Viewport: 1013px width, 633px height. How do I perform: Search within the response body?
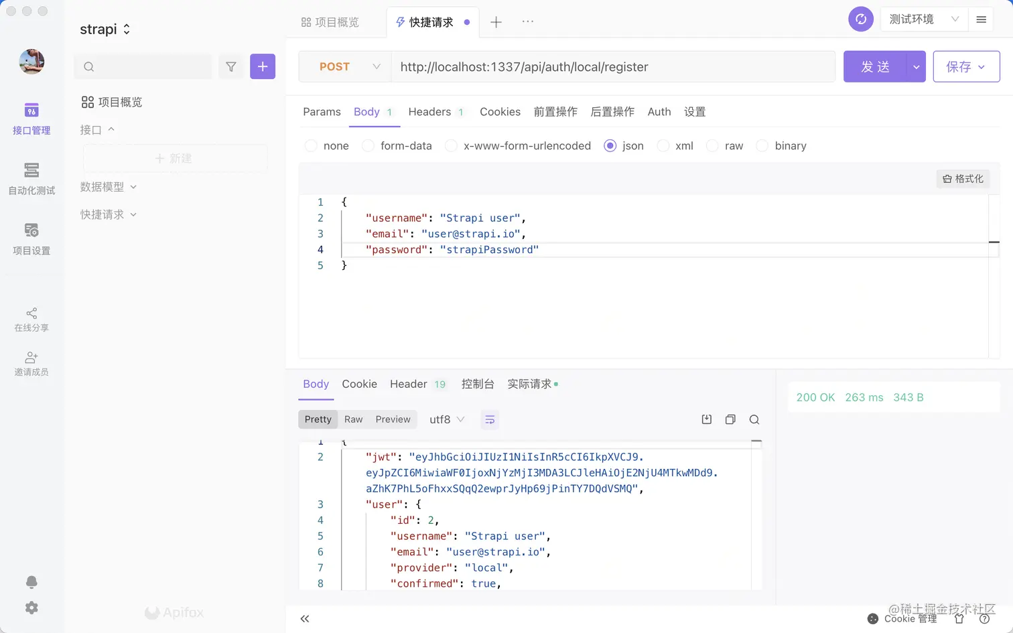coord(754,419)
